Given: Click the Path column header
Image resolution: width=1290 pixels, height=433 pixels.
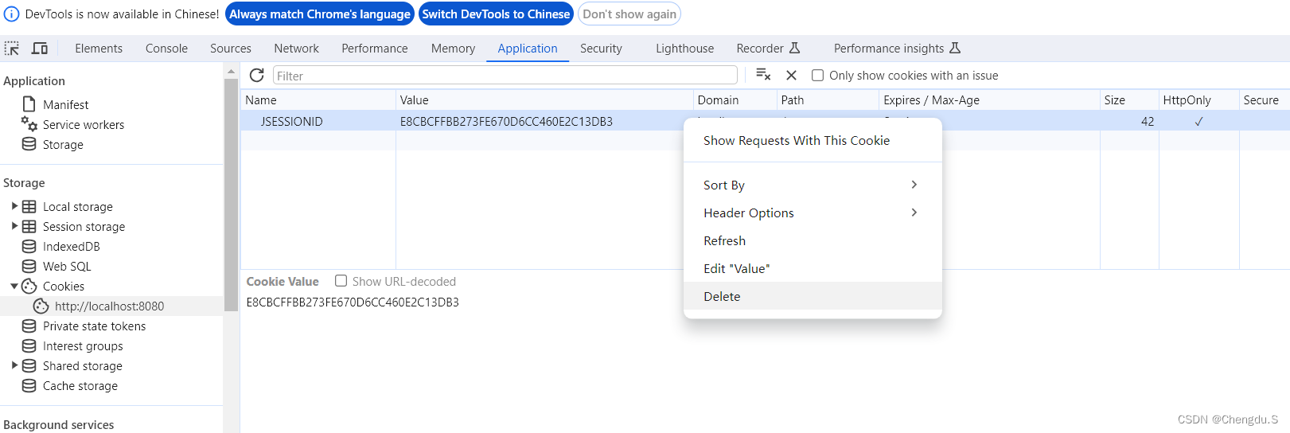Looking at the screenshot, I should [828, 100].
